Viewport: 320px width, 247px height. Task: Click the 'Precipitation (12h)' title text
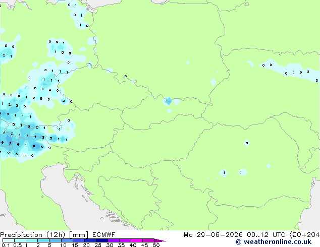pos(33,235)
